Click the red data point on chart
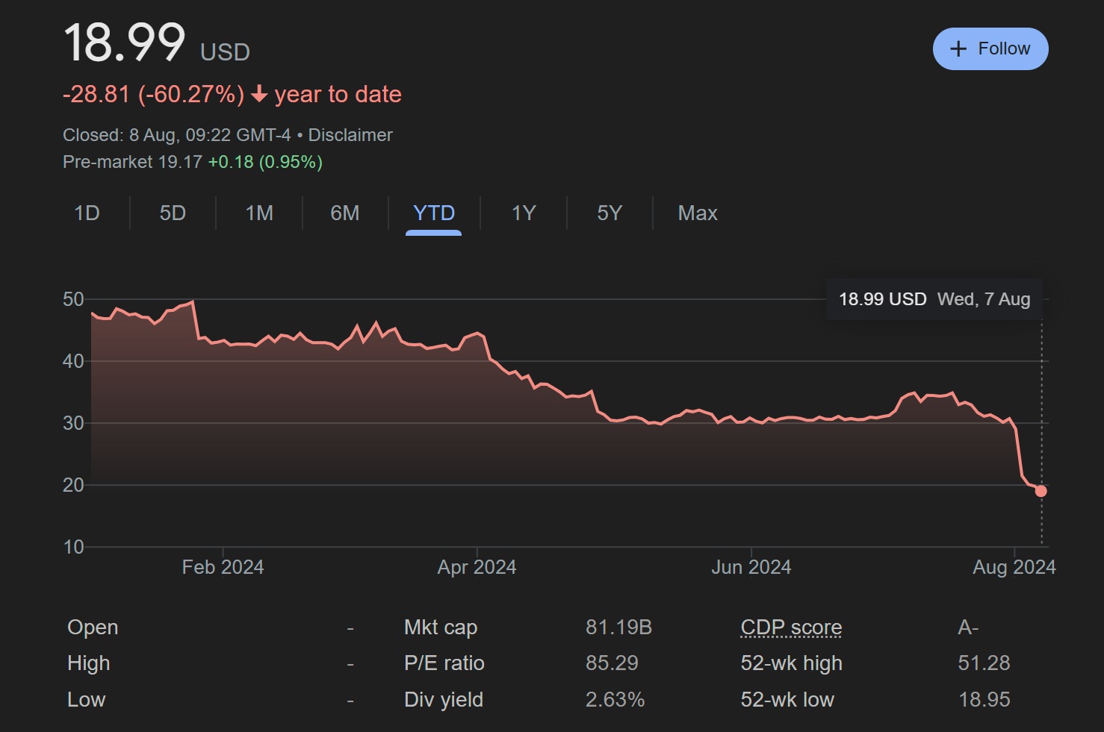Screen dimensions: 1104x732 pos(1041,491)
